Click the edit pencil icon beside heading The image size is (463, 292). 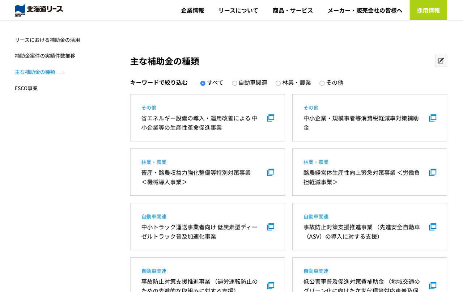coord(441,61)
